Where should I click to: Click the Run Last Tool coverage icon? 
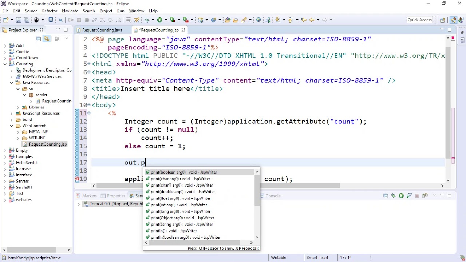click(173, 20)
